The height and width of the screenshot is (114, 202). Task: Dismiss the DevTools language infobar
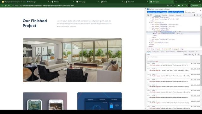[200, 10]
